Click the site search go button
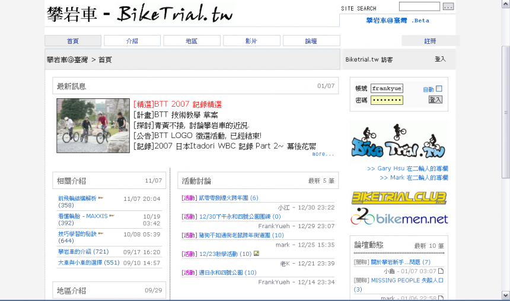 pos(448,7)
